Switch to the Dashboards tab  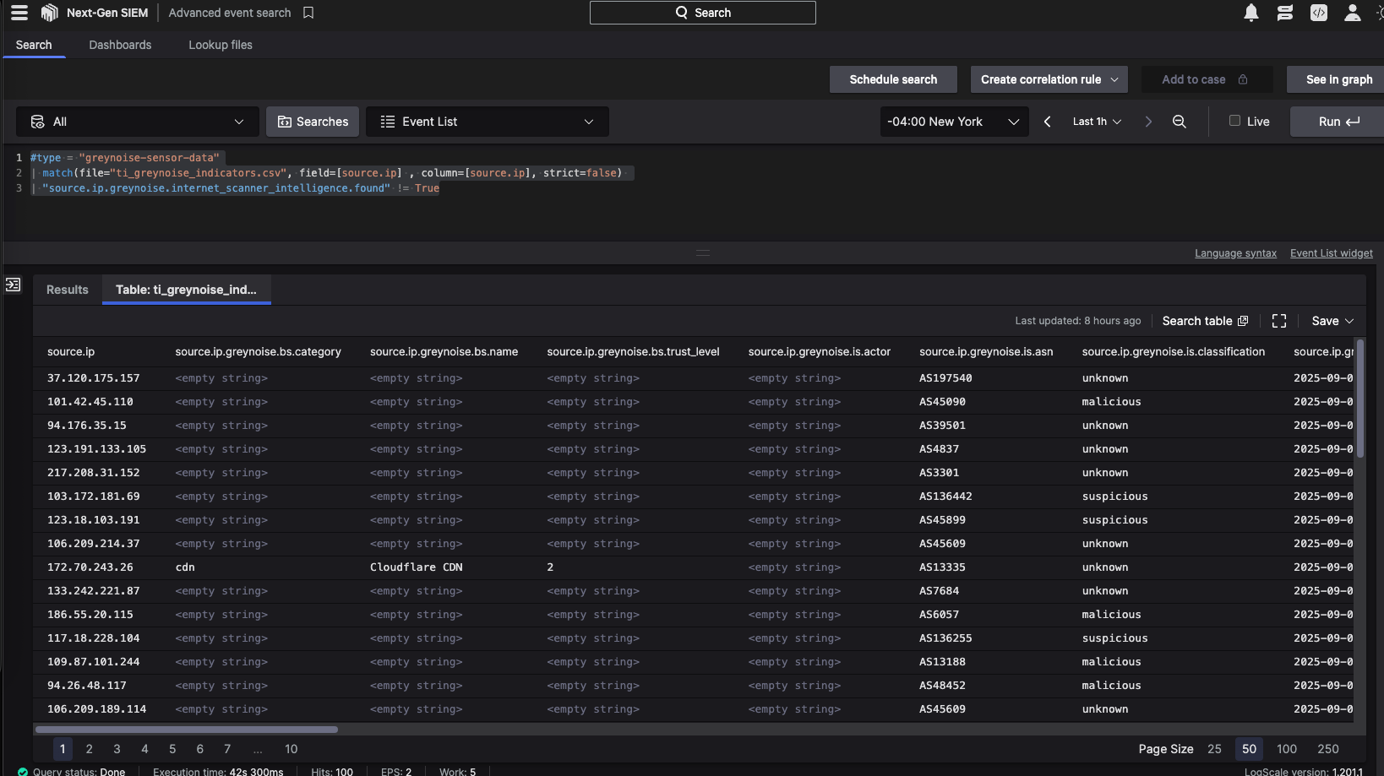point(120,45)
